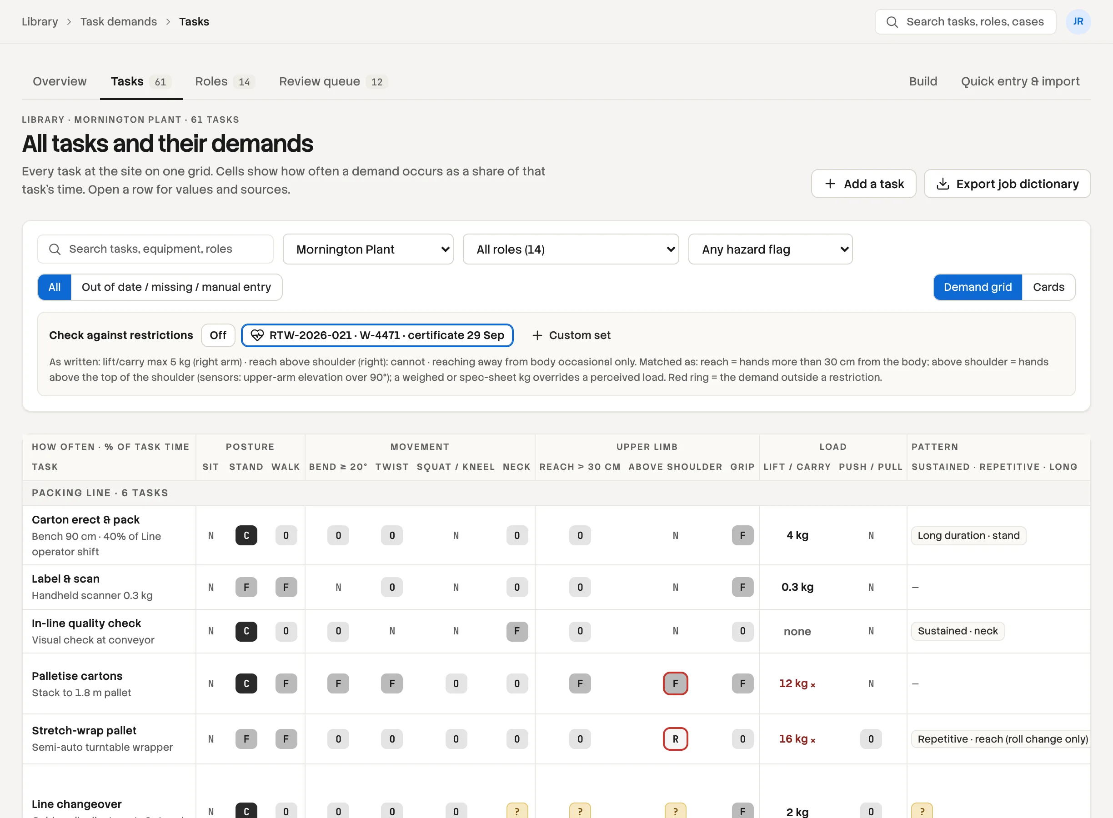
Task: Click the 12 kg lift value for Palletise cartons
Action: [x=797, y=683]
